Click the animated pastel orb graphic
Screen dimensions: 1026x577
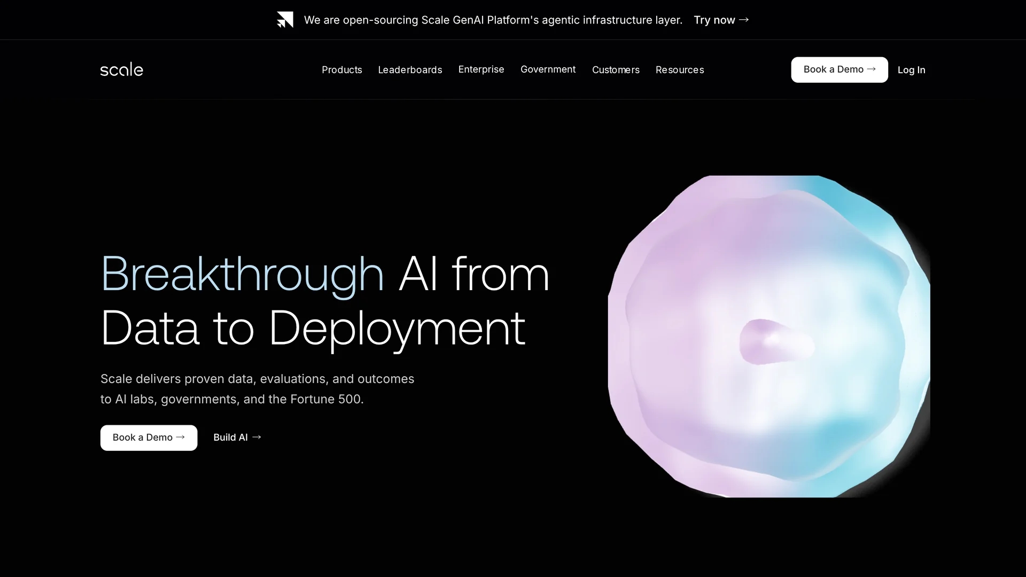click(769, 336)
